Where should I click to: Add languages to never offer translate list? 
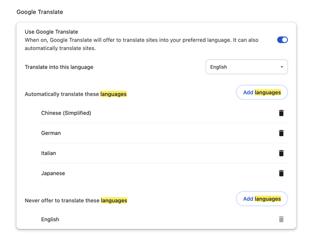262,199
